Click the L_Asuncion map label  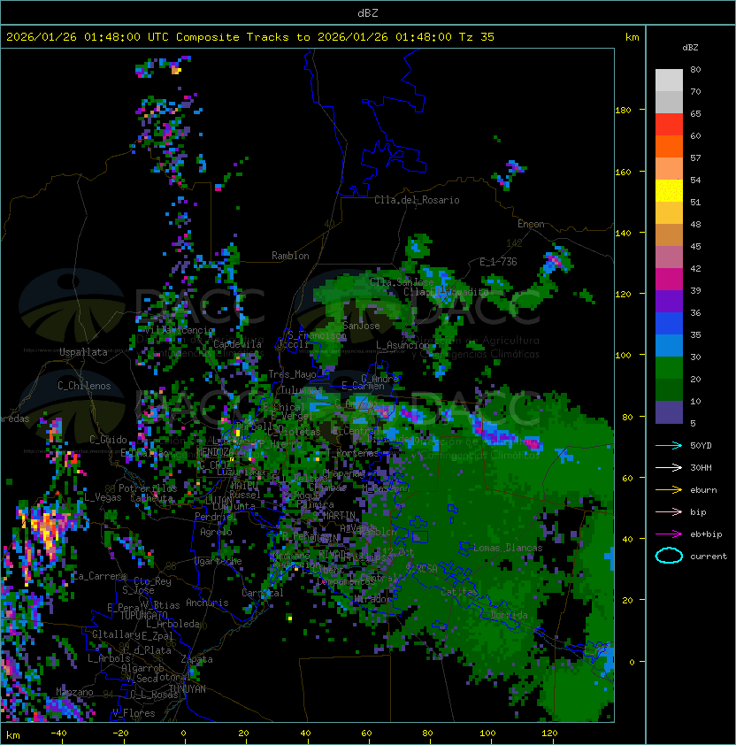(402, 344)
